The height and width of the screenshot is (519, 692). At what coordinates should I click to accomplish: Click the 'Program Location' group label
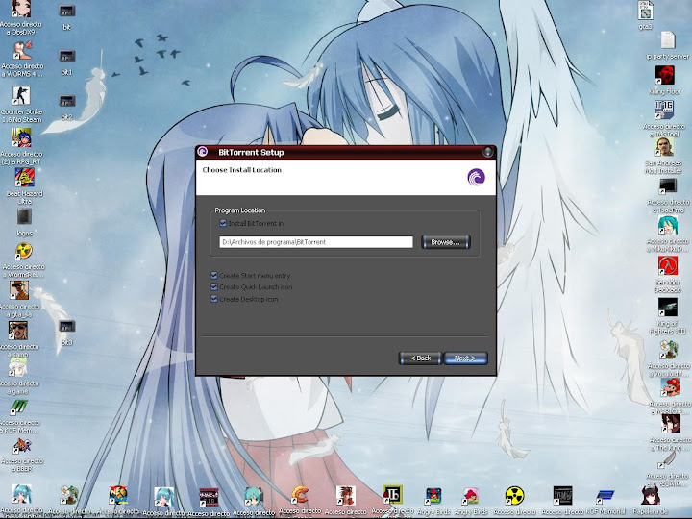(240, 210)
